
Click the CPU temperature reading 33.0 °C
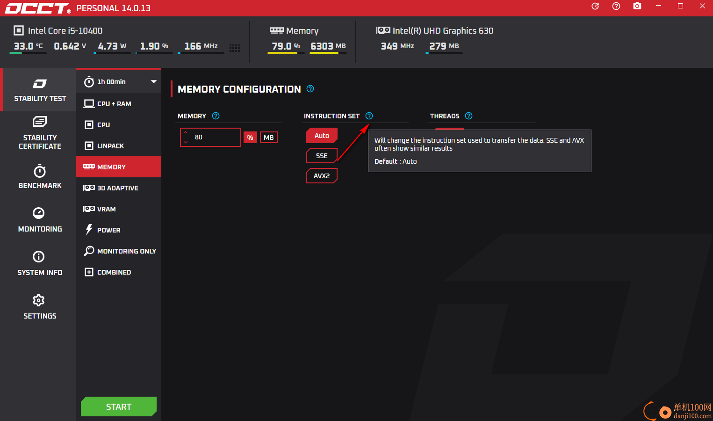pos(28,46)
